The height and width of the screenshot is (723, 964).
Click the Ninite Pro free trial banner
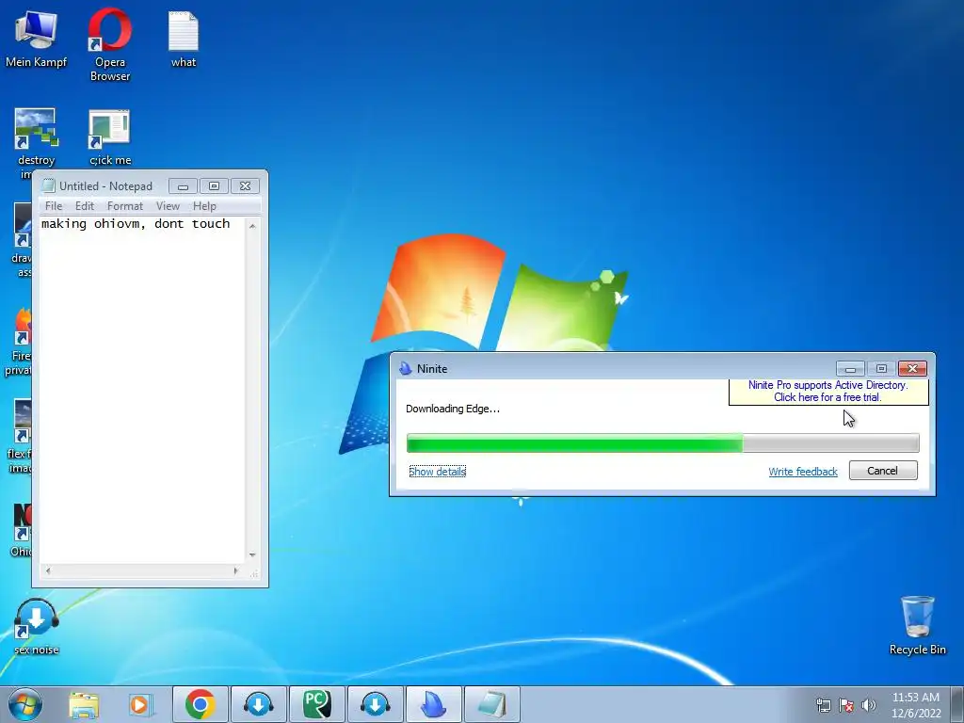828,391
